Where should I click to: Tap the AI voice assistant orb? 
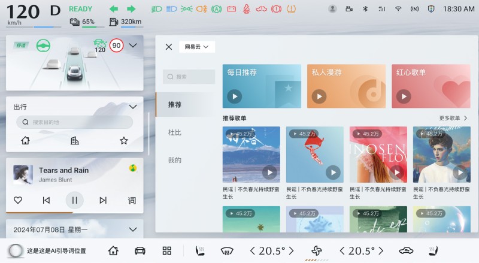(x=16, y=251)
